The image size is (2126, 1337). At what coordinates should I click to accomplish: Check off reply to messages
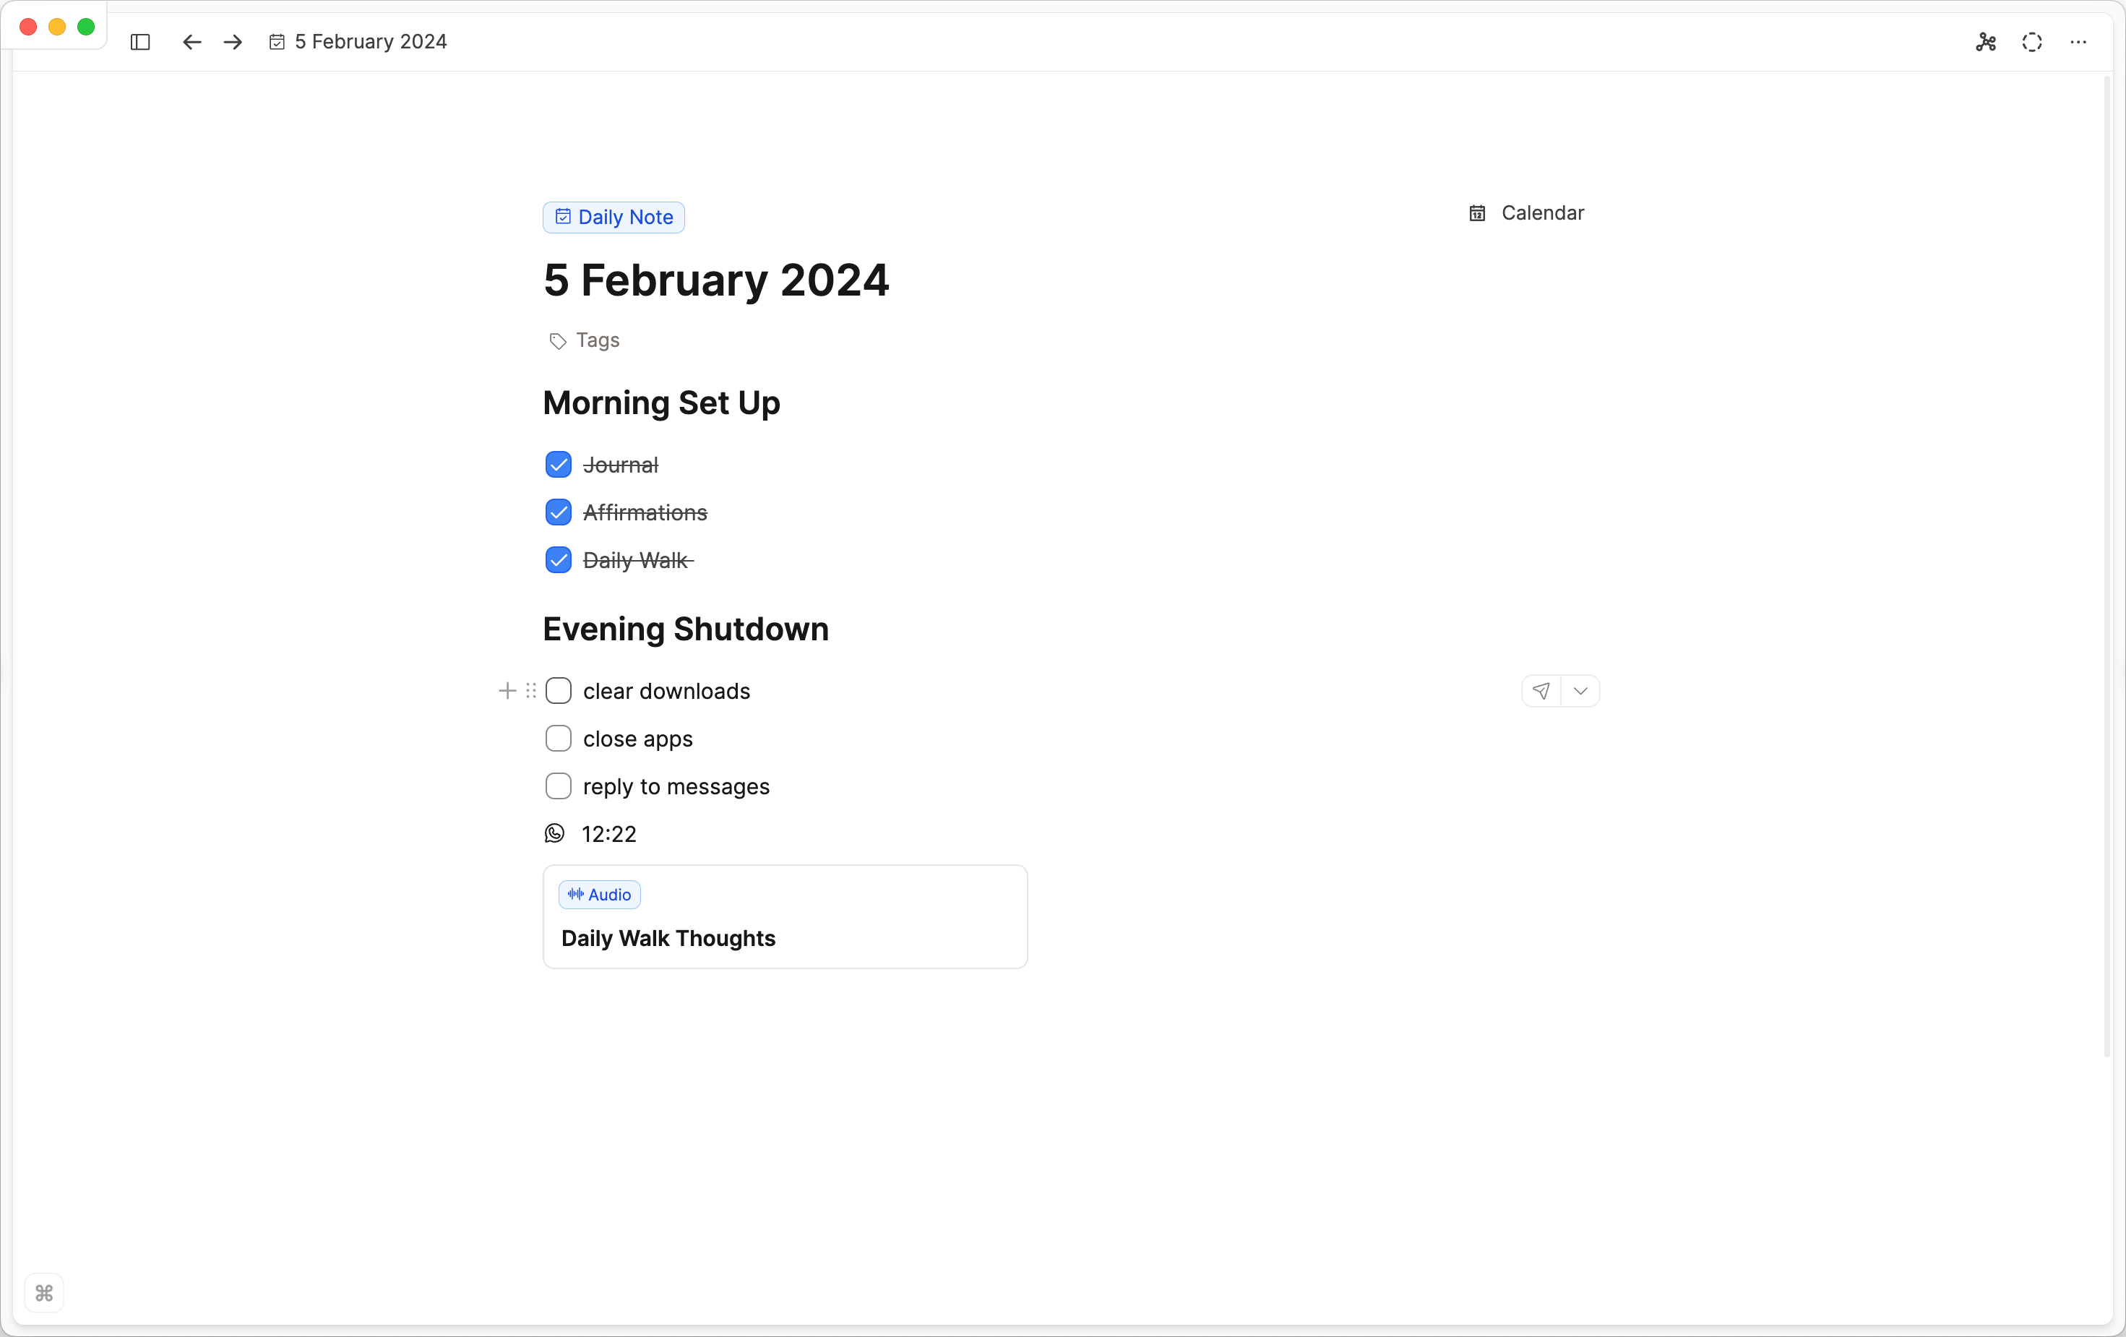coord(559,786)
